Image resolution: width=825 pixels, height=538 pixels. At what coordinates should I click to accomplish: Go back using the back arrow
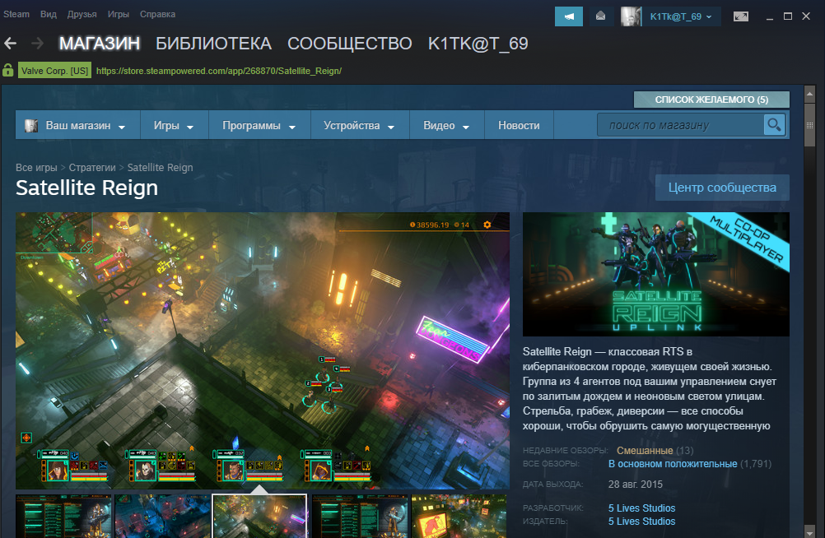point(10,43)
